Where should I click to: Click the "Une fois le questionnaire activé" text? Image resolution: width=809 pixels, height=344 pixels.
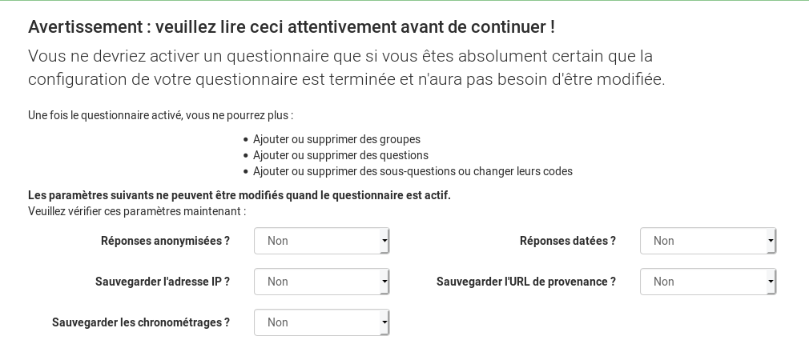pyautogui.click(x=160, y=115)
